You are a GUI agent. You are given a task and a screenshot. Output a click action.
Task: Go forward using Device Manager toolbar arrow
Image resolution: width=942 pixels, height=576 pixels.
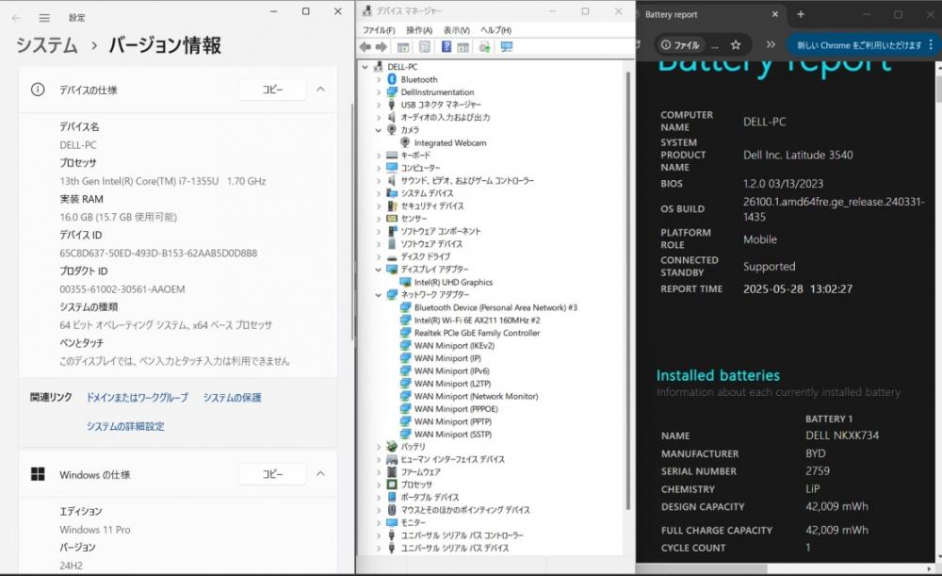[381, 47]
